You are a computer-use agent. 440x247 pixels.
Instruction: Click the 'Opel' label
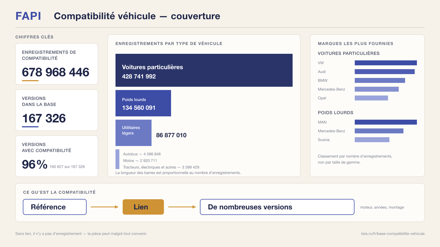click(322, 98)
